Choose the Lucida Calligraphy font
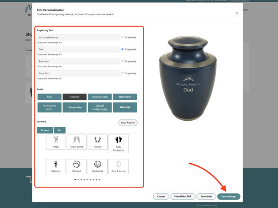The image size is (278, 208). coord(99,107)
